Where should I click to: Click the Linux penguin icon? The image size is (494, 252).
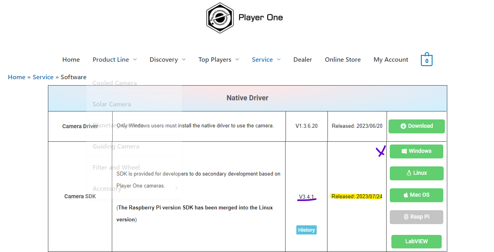[x=409, y=173]
